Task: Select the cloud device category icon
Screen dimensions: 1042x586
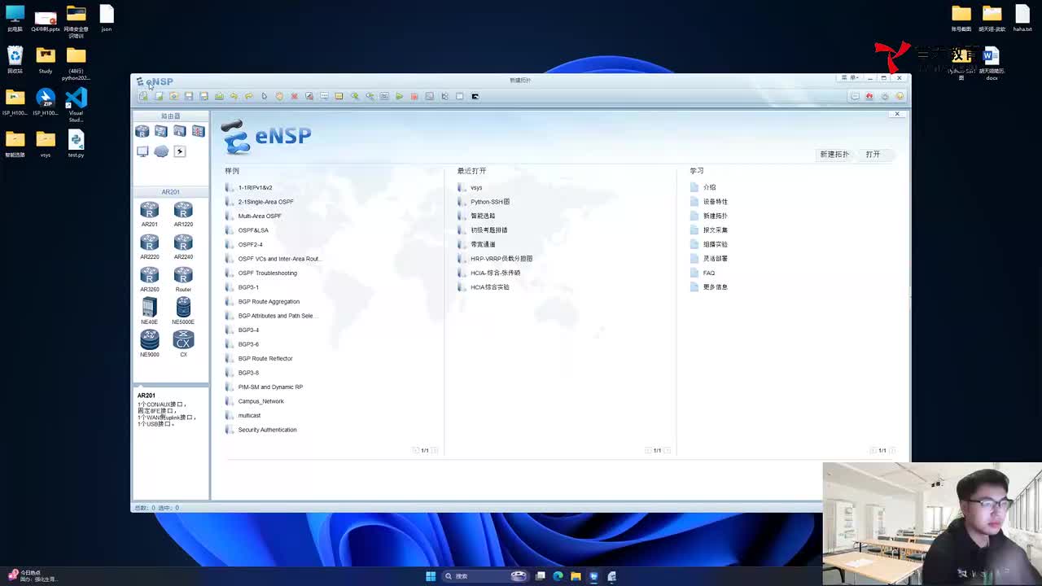Action: [161, 151]
